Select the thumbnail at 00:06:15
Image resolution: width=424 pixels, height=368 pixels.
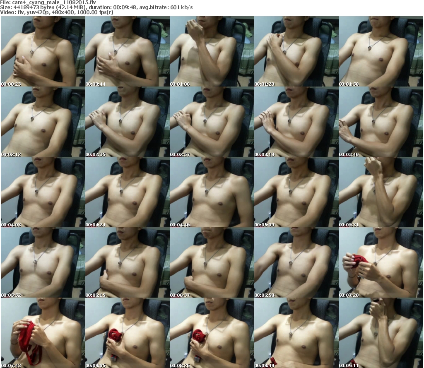click(x=128, y=262)
